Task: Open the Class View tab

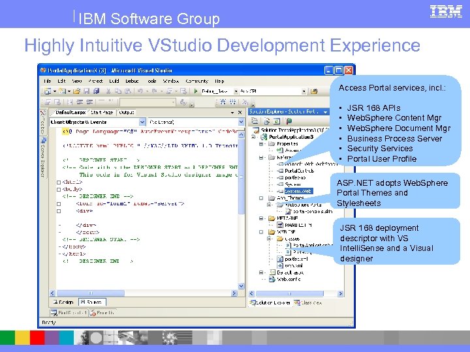Action: (x=308, y=303)
